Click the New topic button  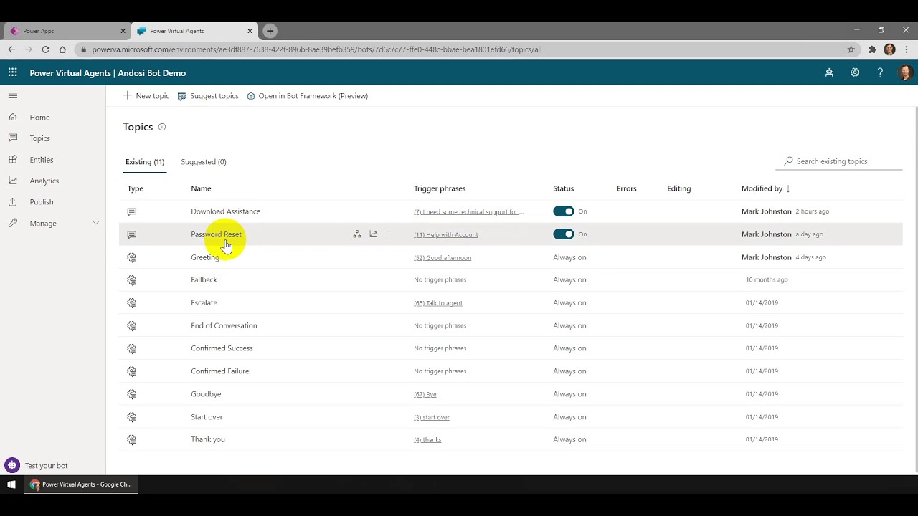tap(146, 95)
